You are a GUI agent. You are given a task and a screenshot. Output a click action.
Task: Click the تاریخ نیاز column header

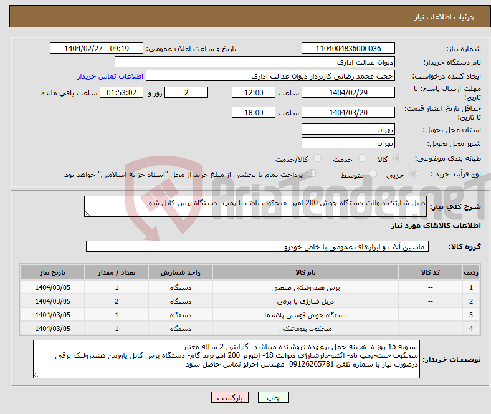click(x=52, y=272)
